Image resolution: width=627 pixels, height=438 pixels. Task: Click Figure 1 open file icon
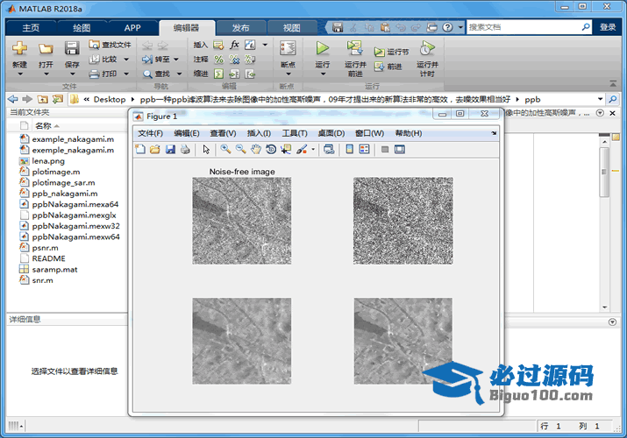coord(154,149)
